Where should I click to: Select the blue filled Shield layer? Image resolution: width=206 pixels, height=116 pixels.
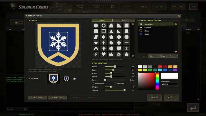pos(156,34)
